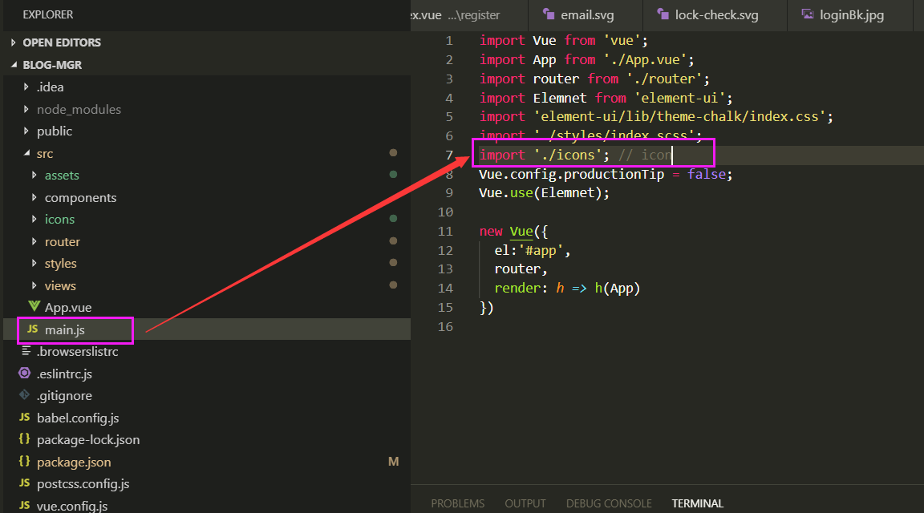Click the Vue icon beside App.vue

click(x=34, y=307)
